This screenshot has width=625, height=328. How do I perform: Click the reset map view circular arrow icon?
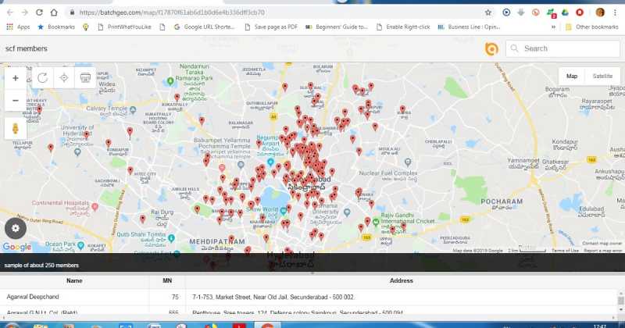pos(43,78)
